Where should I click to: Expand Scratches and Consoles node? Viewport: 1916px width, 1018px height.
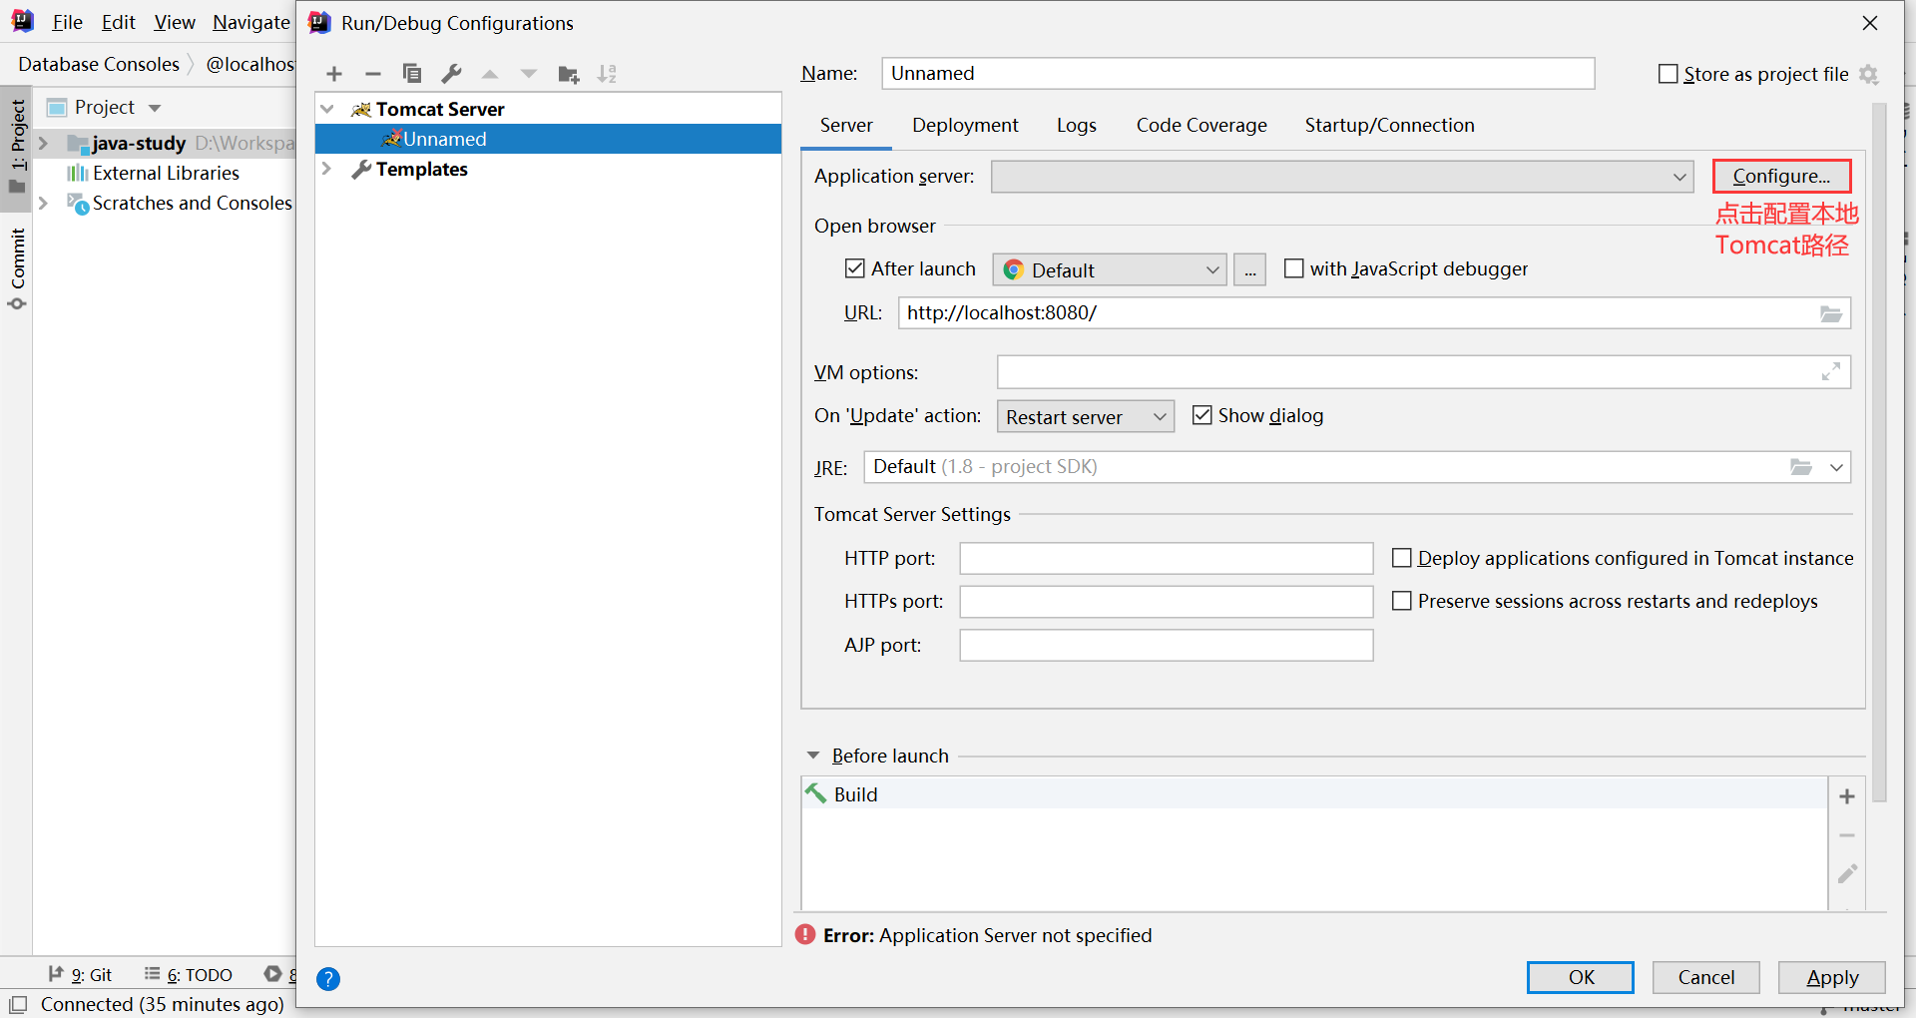point(43,203)
